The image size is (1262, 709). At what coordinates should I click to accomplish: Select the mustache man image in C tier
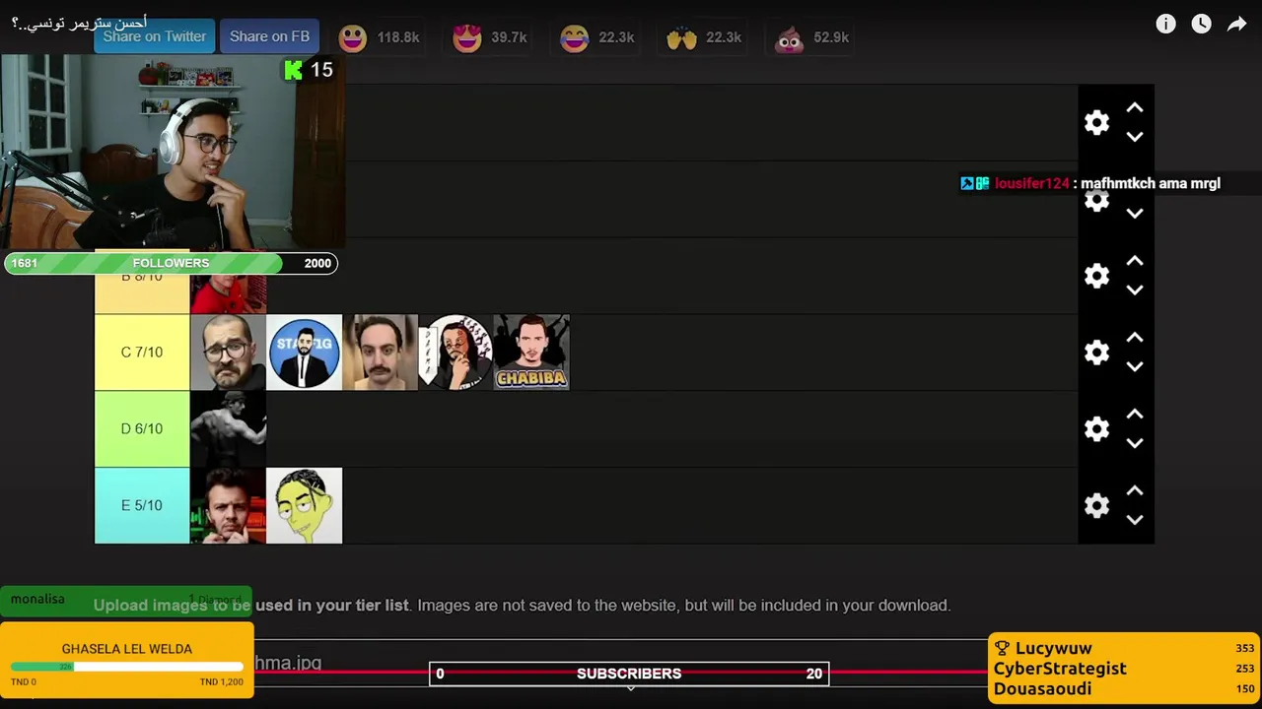380,353
